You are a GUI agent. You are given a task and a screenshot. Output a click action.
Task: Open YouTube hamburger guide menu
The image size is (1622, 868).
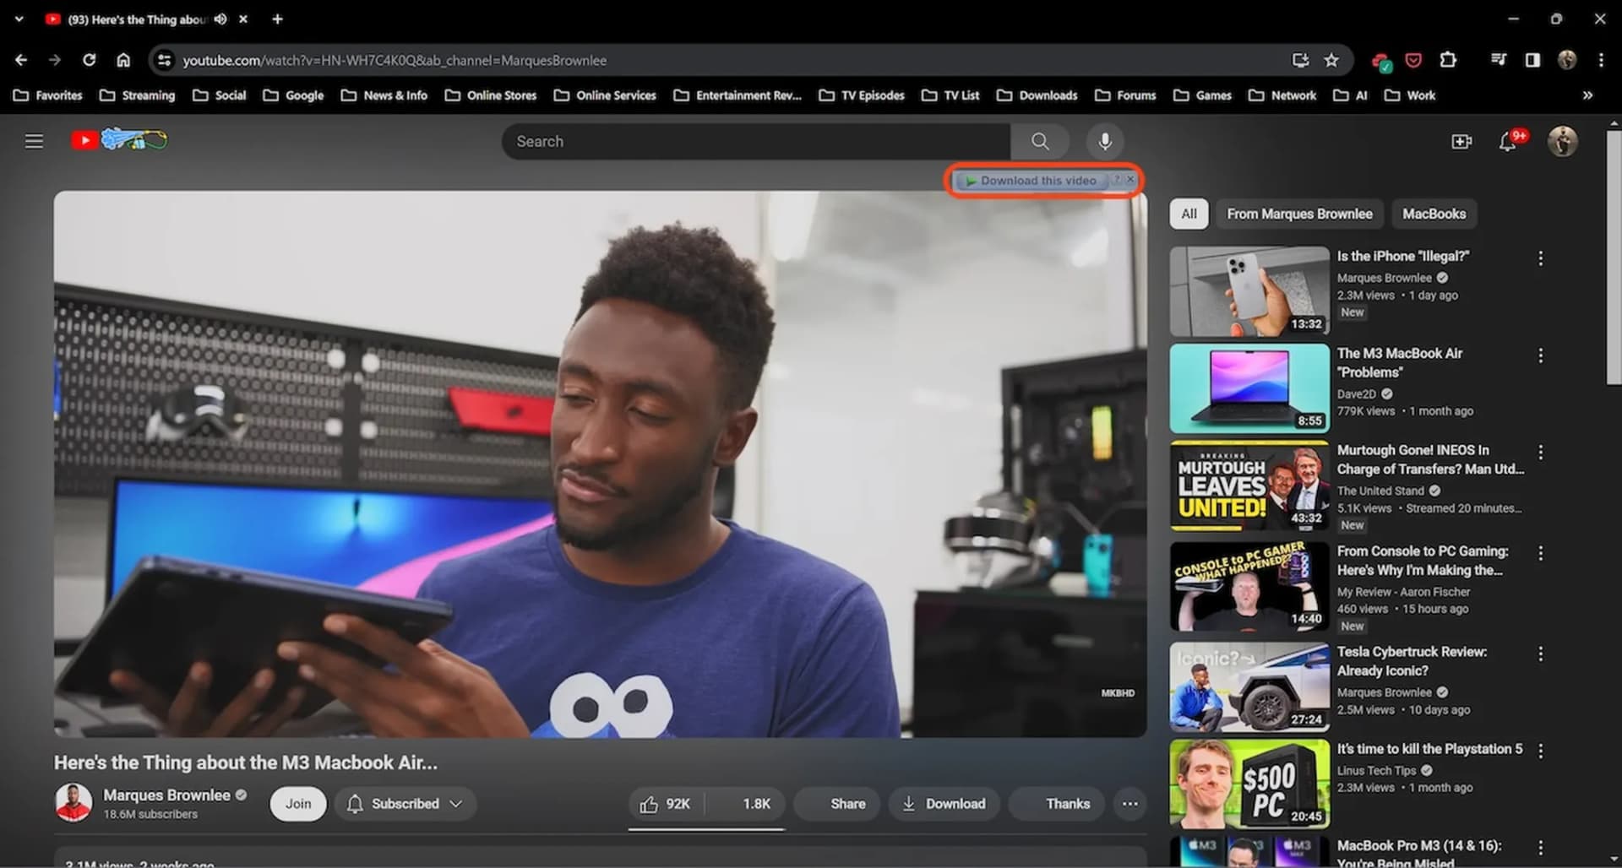pos(34,141)
